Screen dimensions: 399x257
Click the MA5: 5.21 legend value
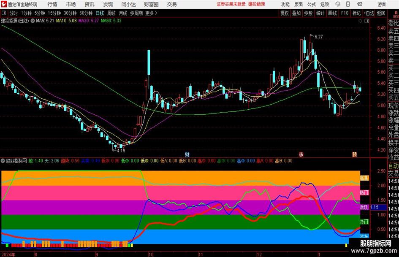pyautogui.click(x=45, y=21)
